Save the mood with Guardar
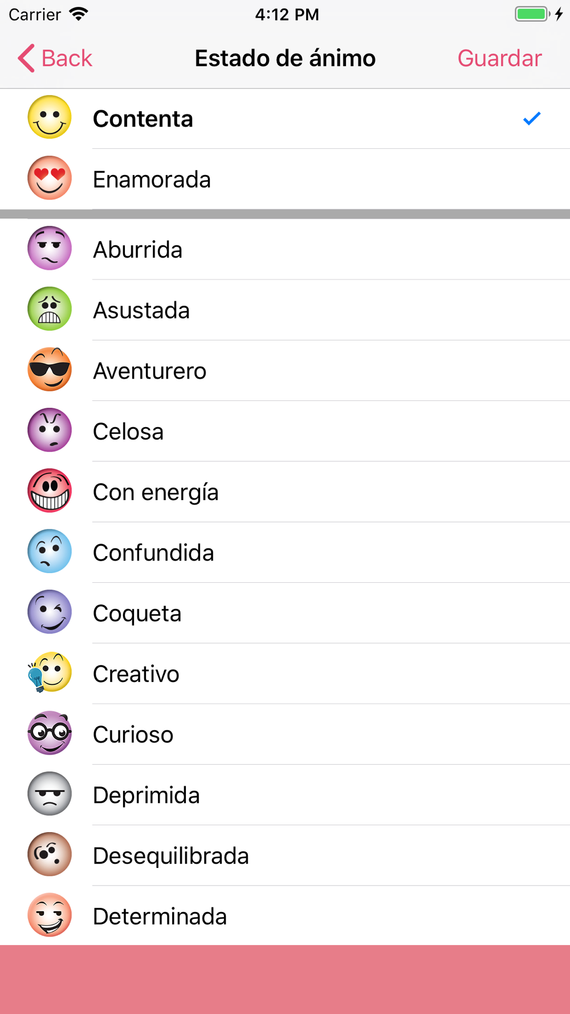570x1014 pixels. coord(499,58)
